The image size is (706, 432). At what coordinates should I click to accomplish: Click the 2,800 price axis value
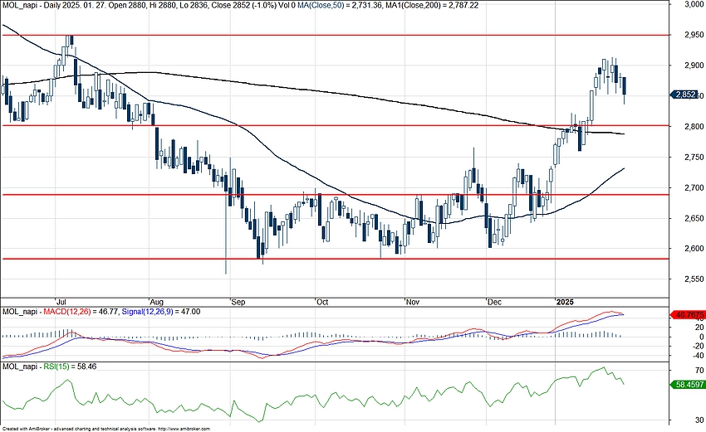[x=693, y=126]
